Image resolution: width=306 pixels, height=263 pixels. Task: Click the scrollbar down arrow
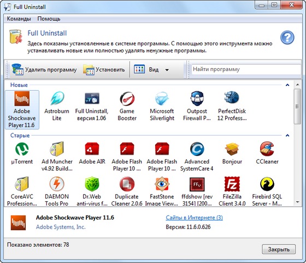coord(297,202)
